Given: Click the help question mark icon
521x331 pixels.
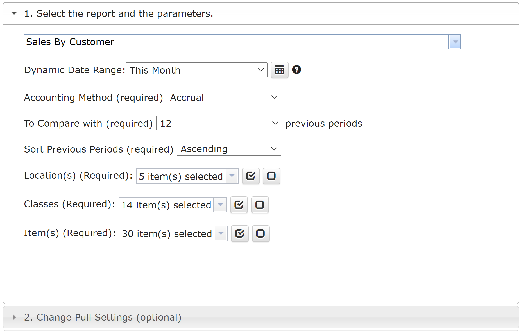Looking at the screenshot, I should tap(296, 70).
